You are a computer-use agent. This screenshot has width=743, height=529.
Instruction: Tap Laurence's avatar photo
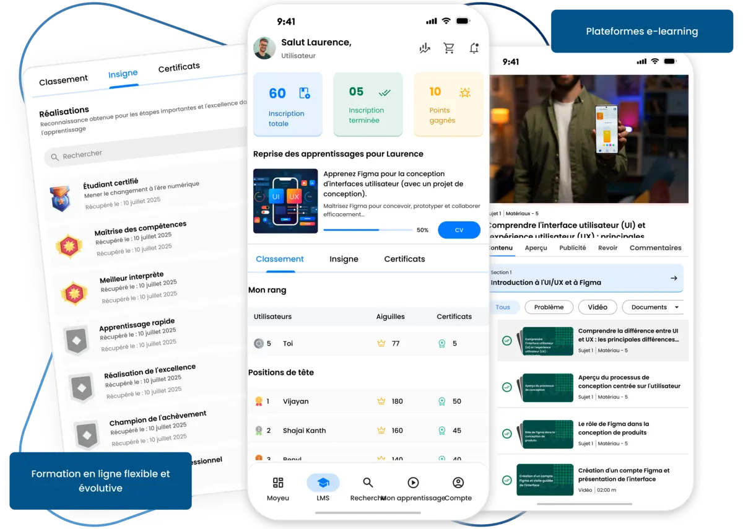point(264,49)
